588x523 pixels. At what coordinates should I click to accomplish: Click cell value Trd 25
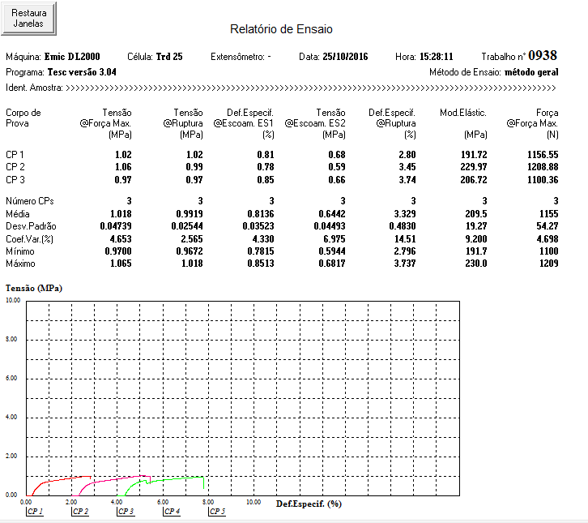(169, 57)
